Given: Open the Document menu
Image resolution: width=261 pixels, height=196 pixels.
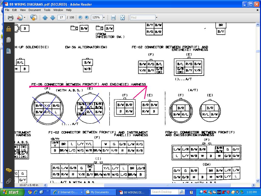Looking at the screenshot, I should [x=35, y=10].
